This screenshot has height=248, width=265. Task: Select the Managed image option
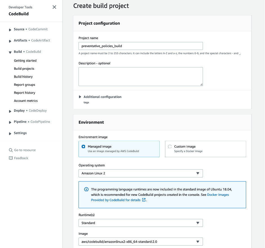pyautogui.click(x=83, y=146)
